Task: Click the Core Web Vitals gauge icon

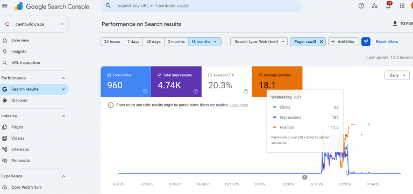Action: (4, 188)
